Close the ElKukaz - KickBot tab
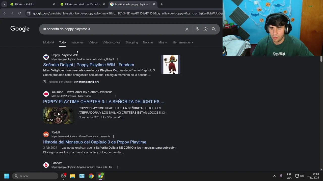 (54, 4)
